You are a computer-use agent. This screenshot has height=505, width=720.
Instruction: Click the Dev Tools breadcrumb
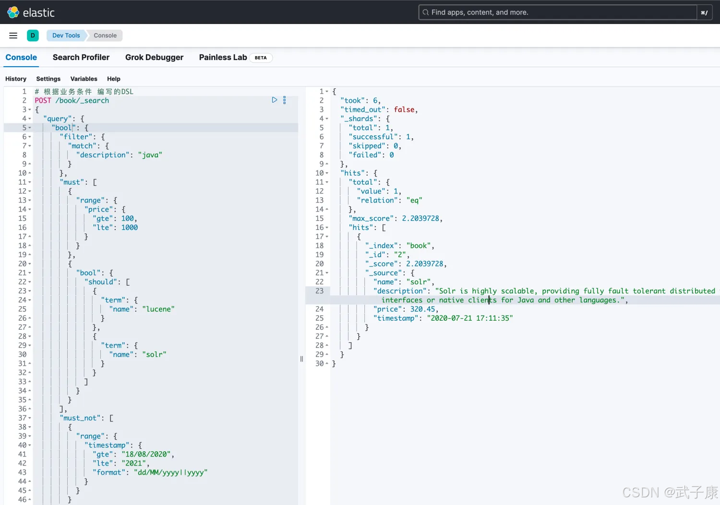coord(66,36)
